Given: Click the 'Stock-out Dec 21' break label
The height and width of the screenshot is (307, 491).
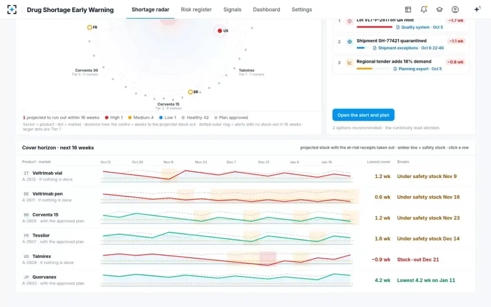Looking at the screenshot, I should [418, 260].
